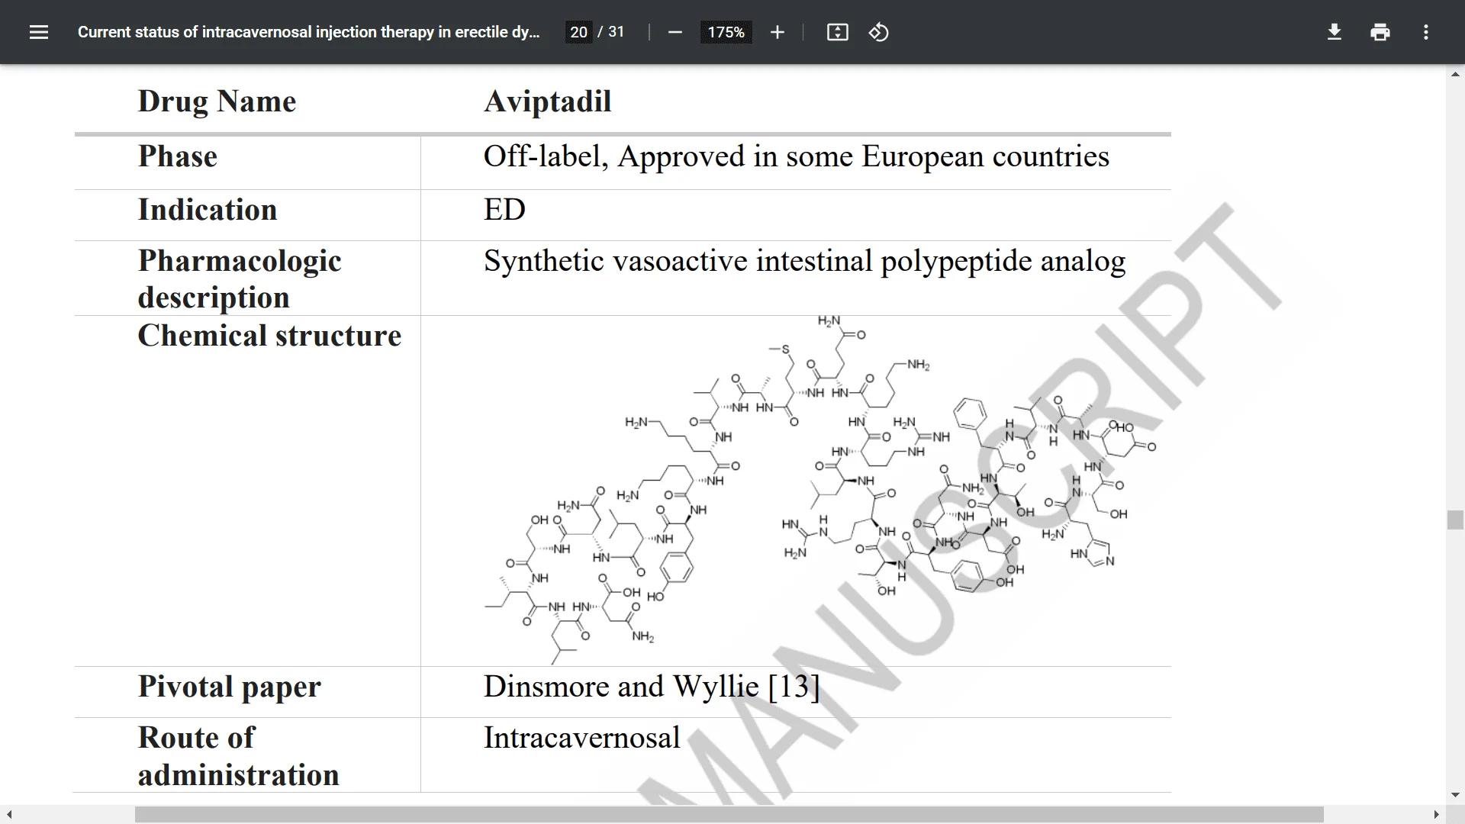The height and width of the screenshot is (824, 1465).
Task: Click the page number field showing 20
Action: pos(578,32)
